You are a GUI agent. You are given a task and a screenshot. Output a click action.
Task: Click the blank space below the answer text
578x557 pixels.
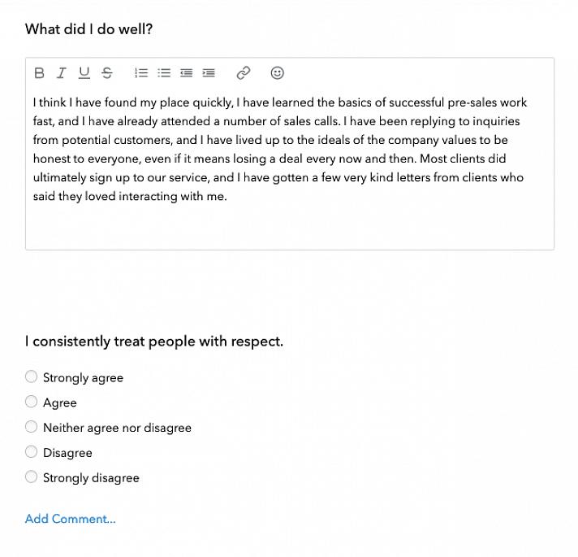289,226
